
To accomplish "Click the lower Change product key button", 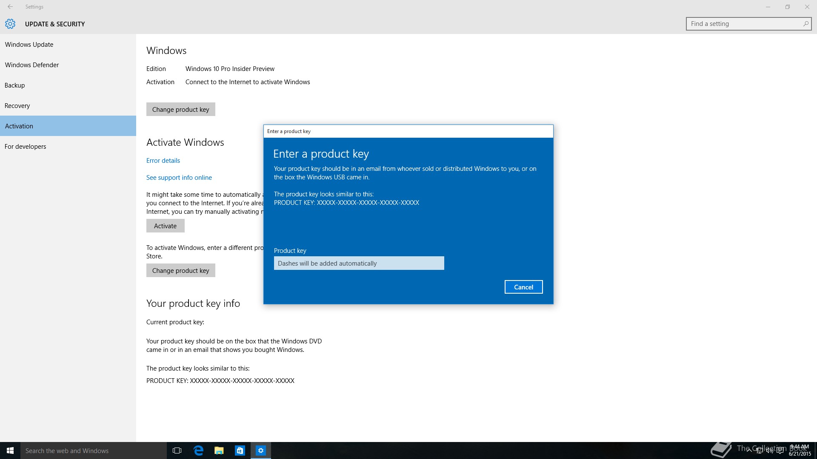I will 181,271.
